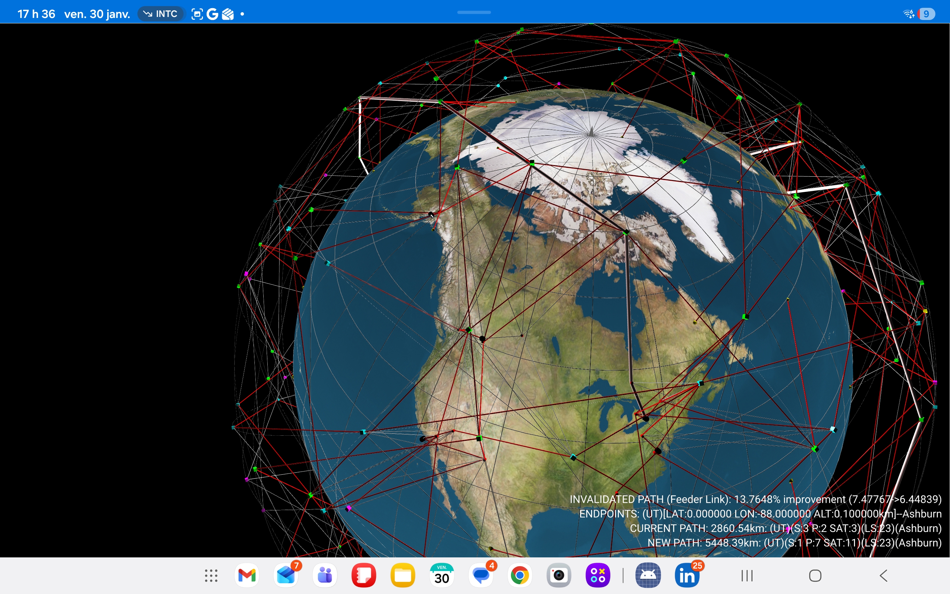950x594 pixels.
Task: Open the Messages app with 4 badge
Action: point(481,576)
